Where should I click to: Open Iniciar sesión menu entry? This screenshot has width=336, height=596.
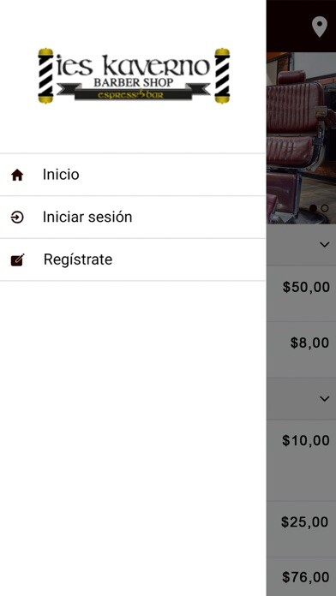pos(133,218)
